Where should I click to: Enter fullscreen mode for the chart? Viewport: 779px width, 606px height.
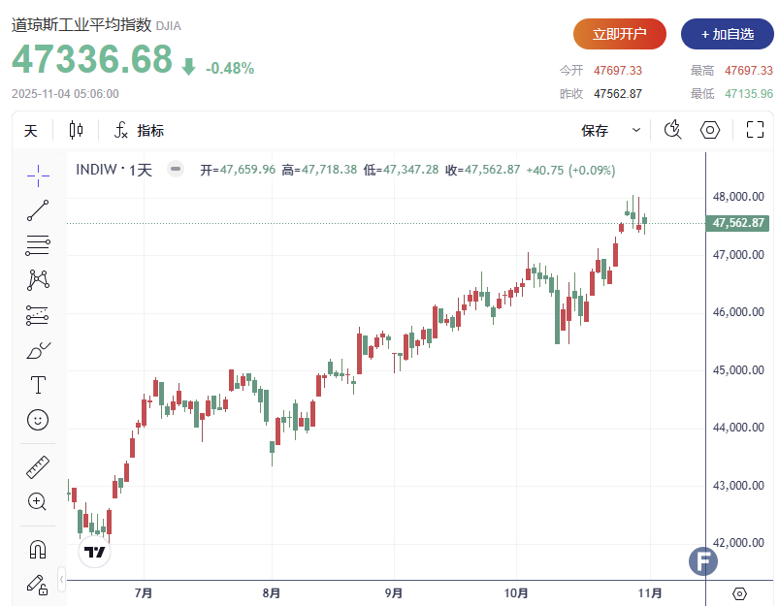[755, 130]
